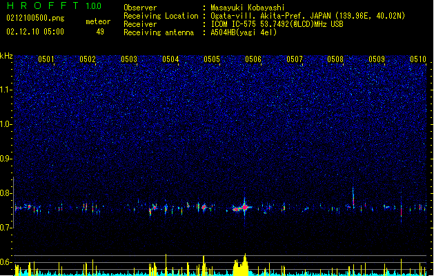Viewport: 434px width, 276px height.
Task: Click the 0509 time marker
Action: 377,59
